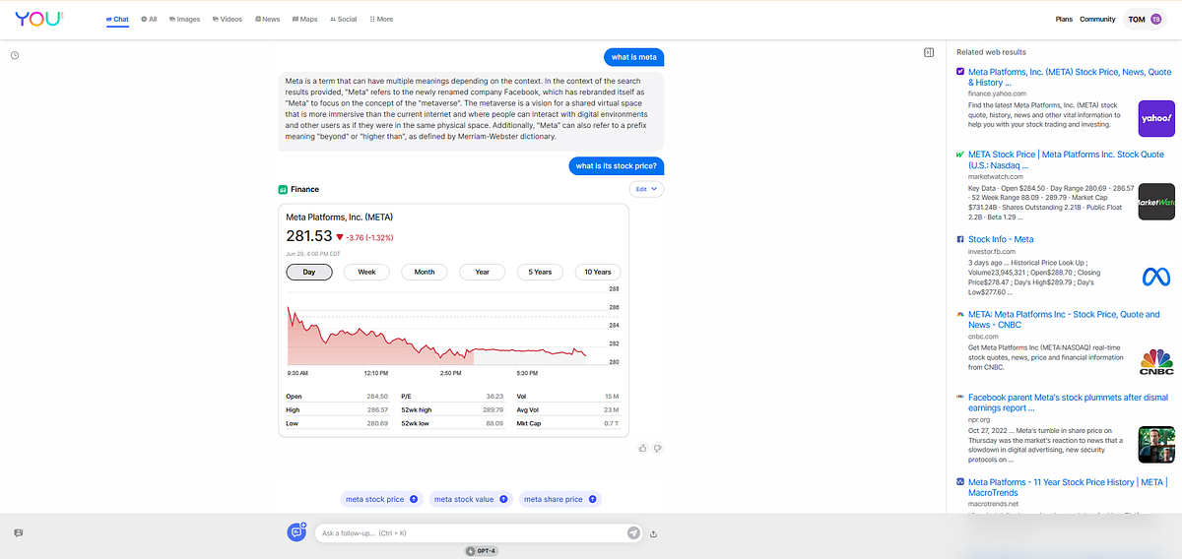The height and width of the screenshot is (559, 1182).
Task: Click the YOU logo
Action: (x=39, y=19)
